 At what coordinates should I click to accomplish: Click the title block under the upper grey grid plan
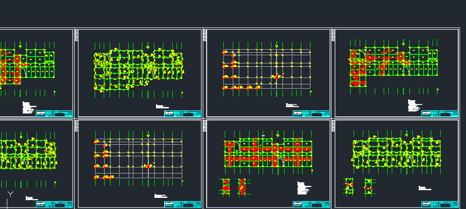[312, 113]
